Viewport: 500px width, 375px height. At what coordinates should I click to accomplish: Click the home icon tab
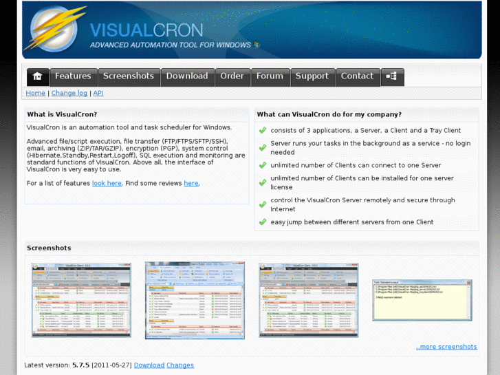[38, 77]
